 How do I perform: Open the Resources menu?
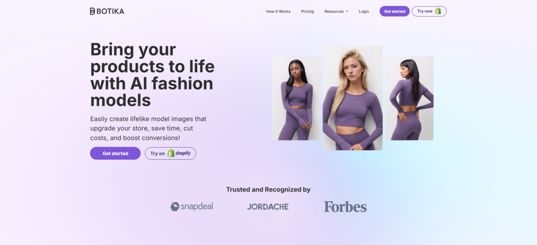click(336, 12)
